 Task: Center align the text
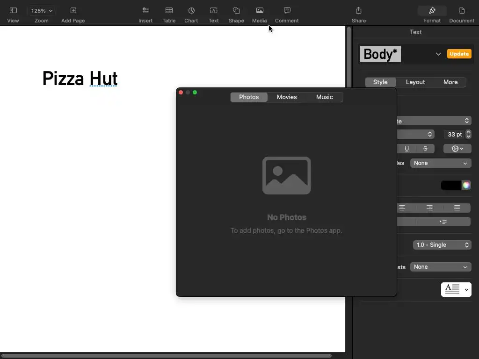pyautogui.click(x=402, y=208)
